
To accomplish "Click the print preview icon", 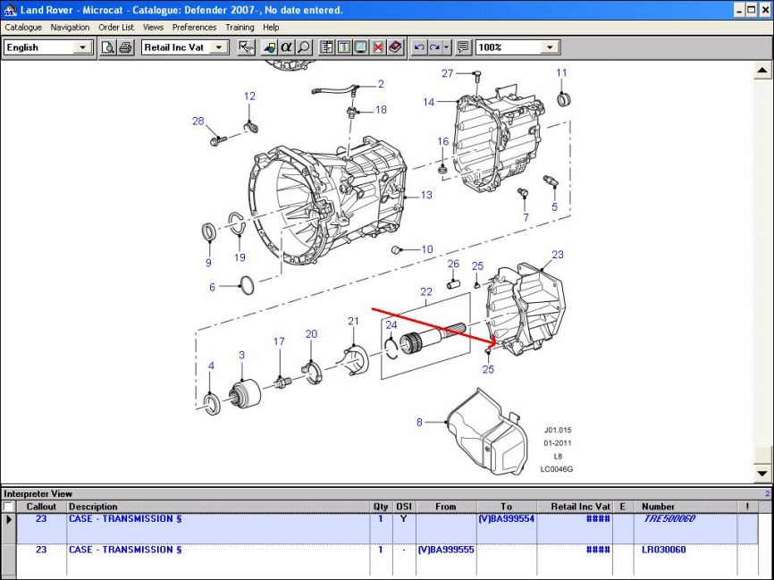I will coord(108,47).
